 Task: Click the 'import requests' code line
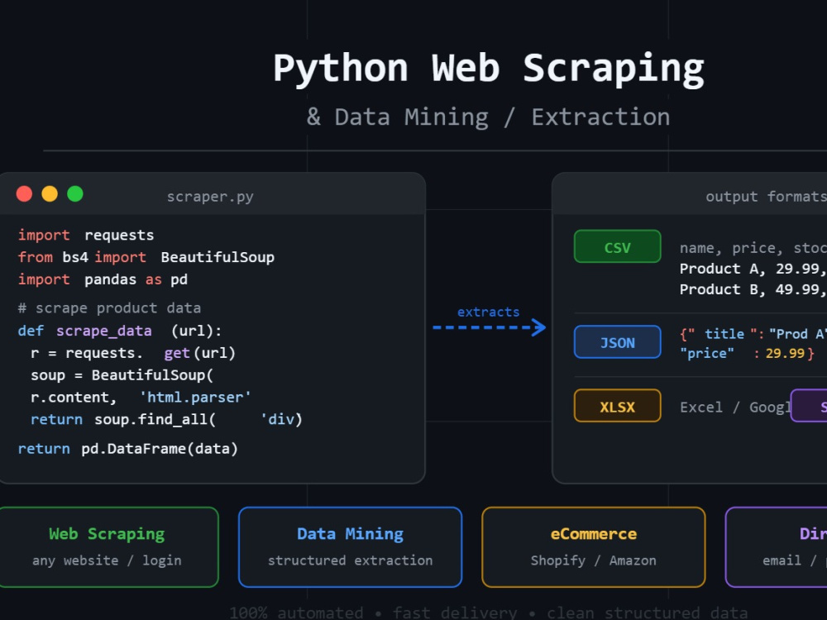[86, 235]
